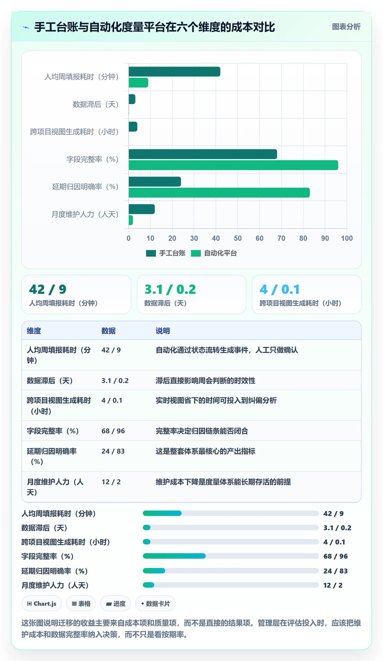The image size is (383, 661).
Task: Click the 字段完整率 progress bar
Action: coord(231,556)
